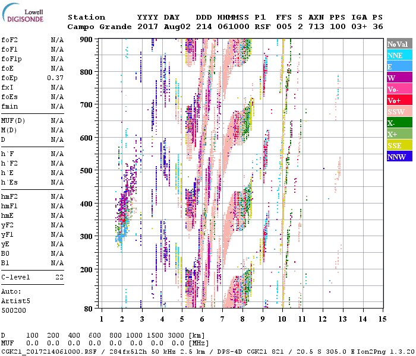
Task: Select the Vo- pink legend swatch
Action: 399,89
